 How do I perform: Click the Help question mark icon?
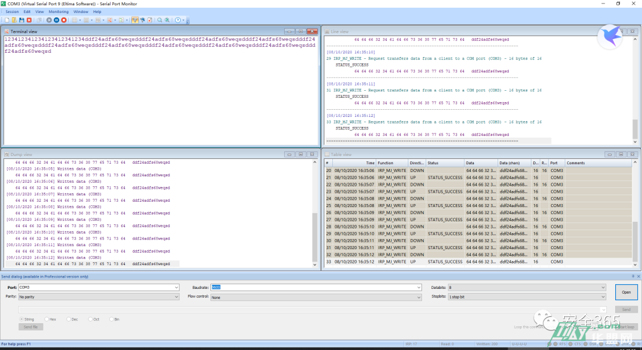point(178,20)
